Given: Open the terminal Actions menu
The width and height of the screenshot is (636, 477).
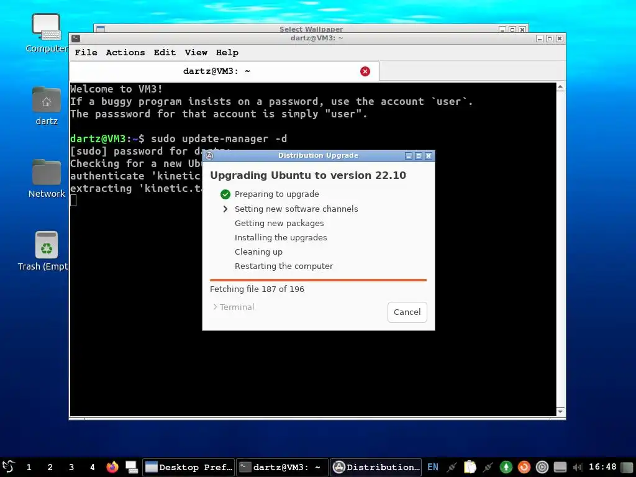Looking at the screenshot, I should pos(125,52).
